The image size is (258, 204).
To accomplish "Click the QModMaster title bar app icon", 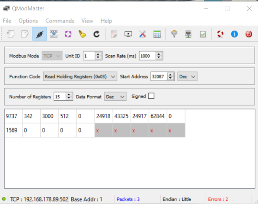I will pos(6,8).
